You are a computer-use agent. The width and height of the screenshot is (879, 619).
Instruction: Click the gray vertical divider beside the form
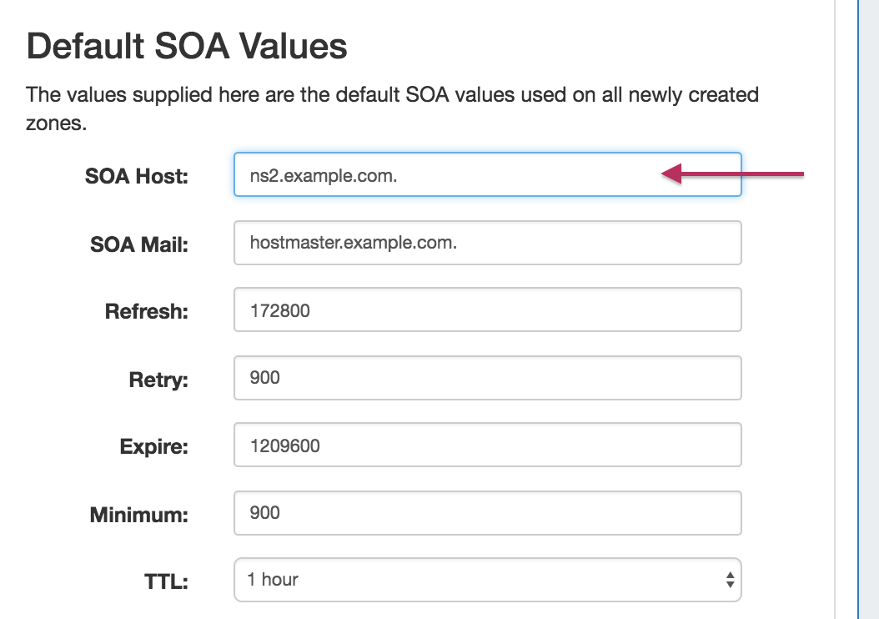835,309
